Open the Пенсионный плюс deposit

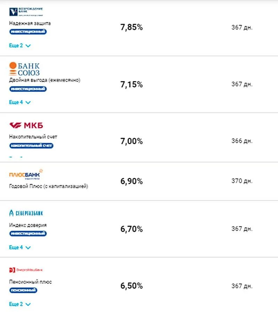[31, 282]
